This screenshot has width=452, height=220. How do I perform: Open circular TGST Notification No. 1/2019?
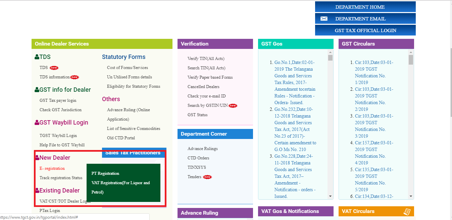374,72
